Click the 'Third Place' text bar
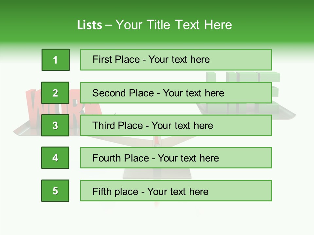The width and height of the screenshot is (314, 235). [x=176, y=125]
